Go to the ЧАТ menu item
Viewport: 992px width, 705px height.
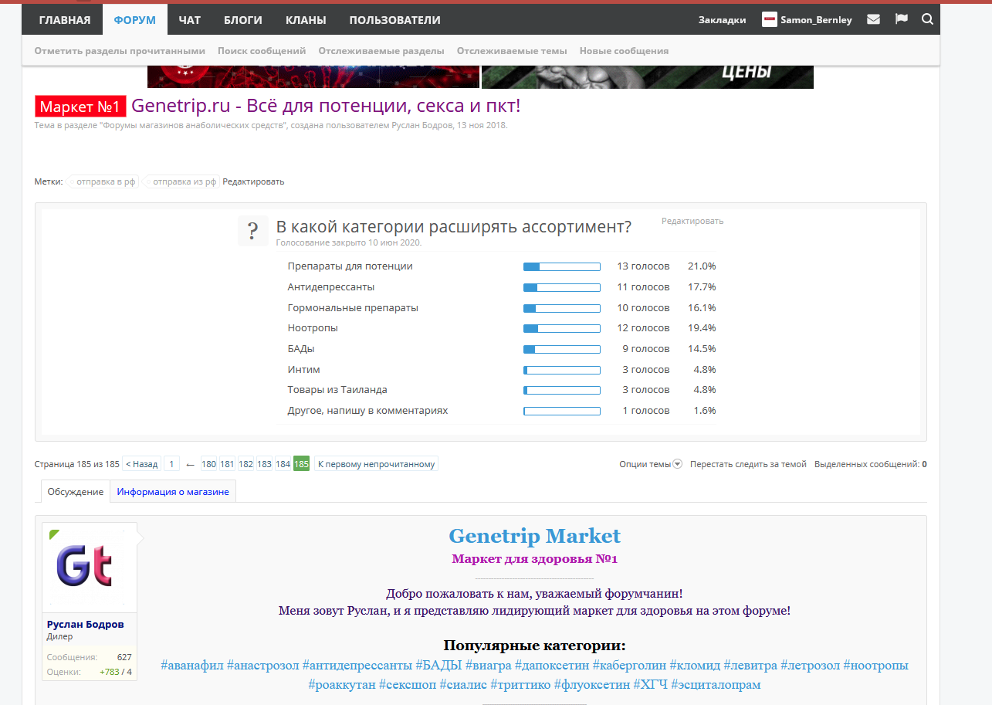(x=189, y=20)
